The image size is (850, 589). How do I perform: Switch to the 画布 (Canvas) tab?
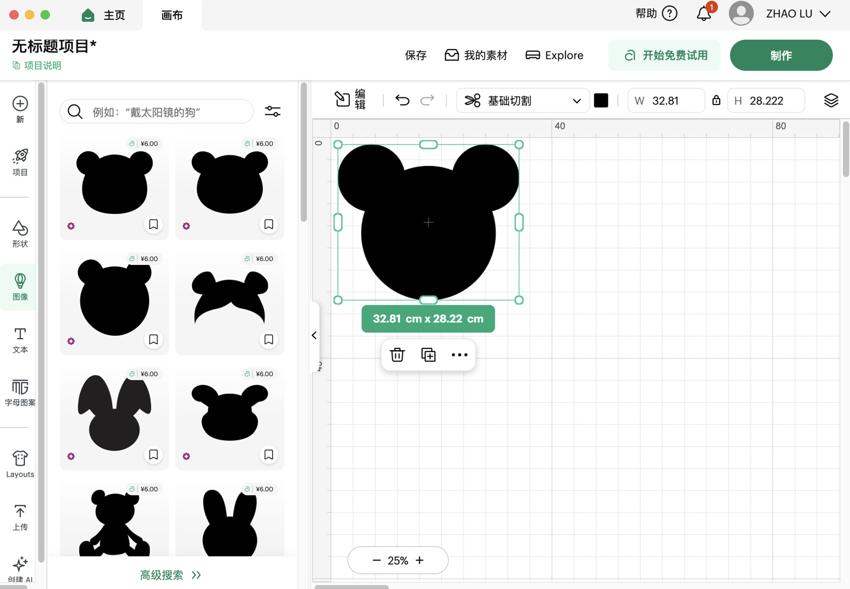(172, 15)
